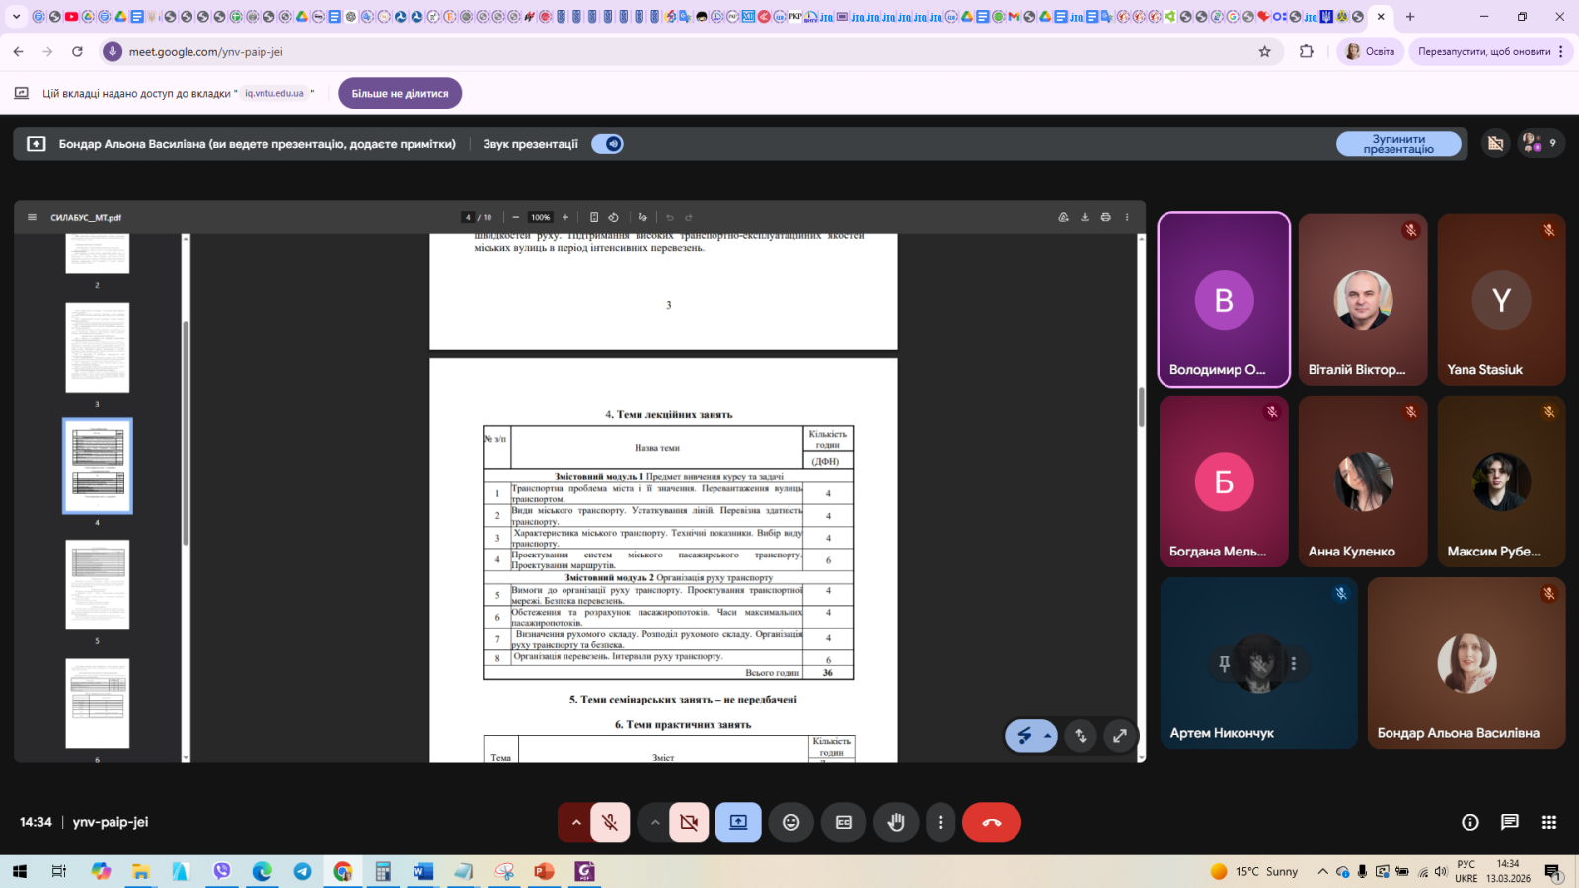Screen dimensions: 1579x888
Task: Open more options menu in call controls
Action: [x=940, y=822]
